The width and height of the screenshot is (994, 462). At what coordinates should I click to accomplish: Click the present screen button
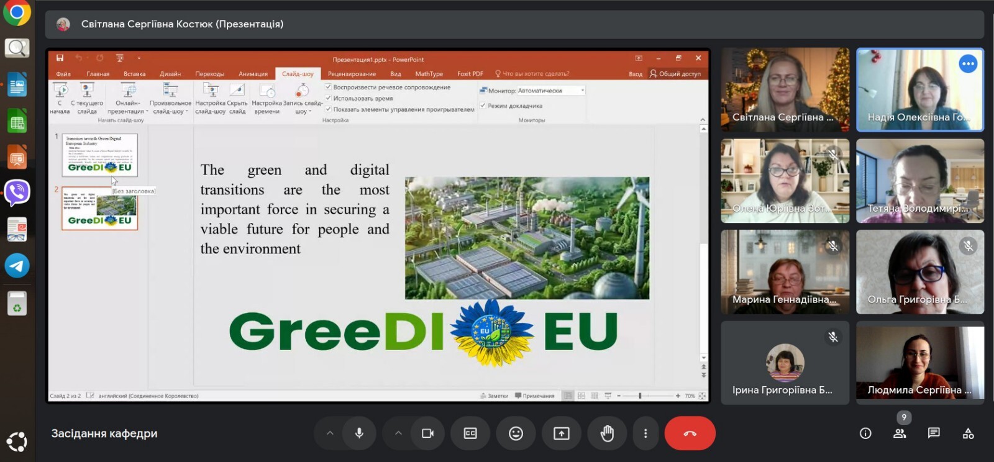tap(562, 433)
